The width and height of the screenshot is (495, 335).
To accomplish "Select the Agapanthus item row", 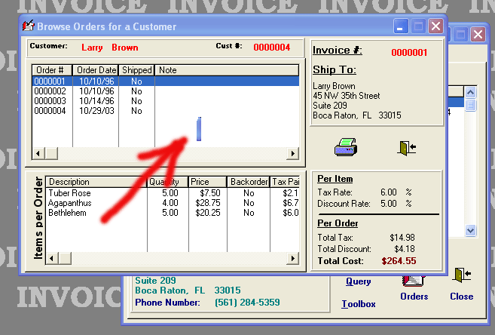I will tap(69, 203).
